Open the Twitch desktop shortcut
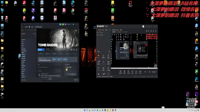This screenshot has height=112, width=200. (33, 11)
